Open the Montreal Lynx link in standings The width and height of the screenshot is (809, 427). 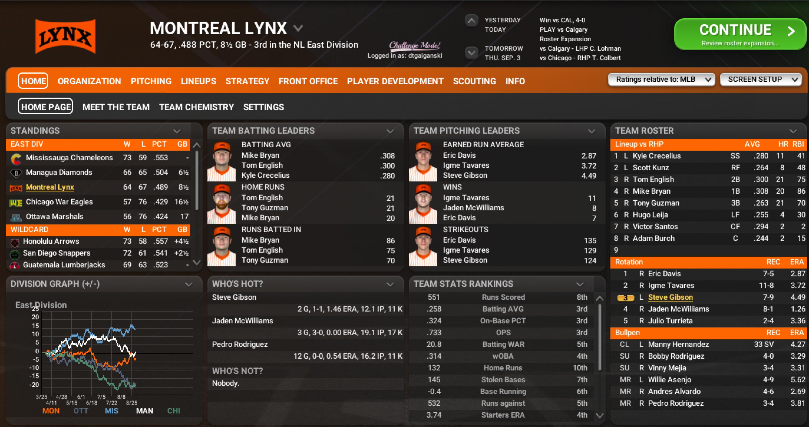click(50, 187)
